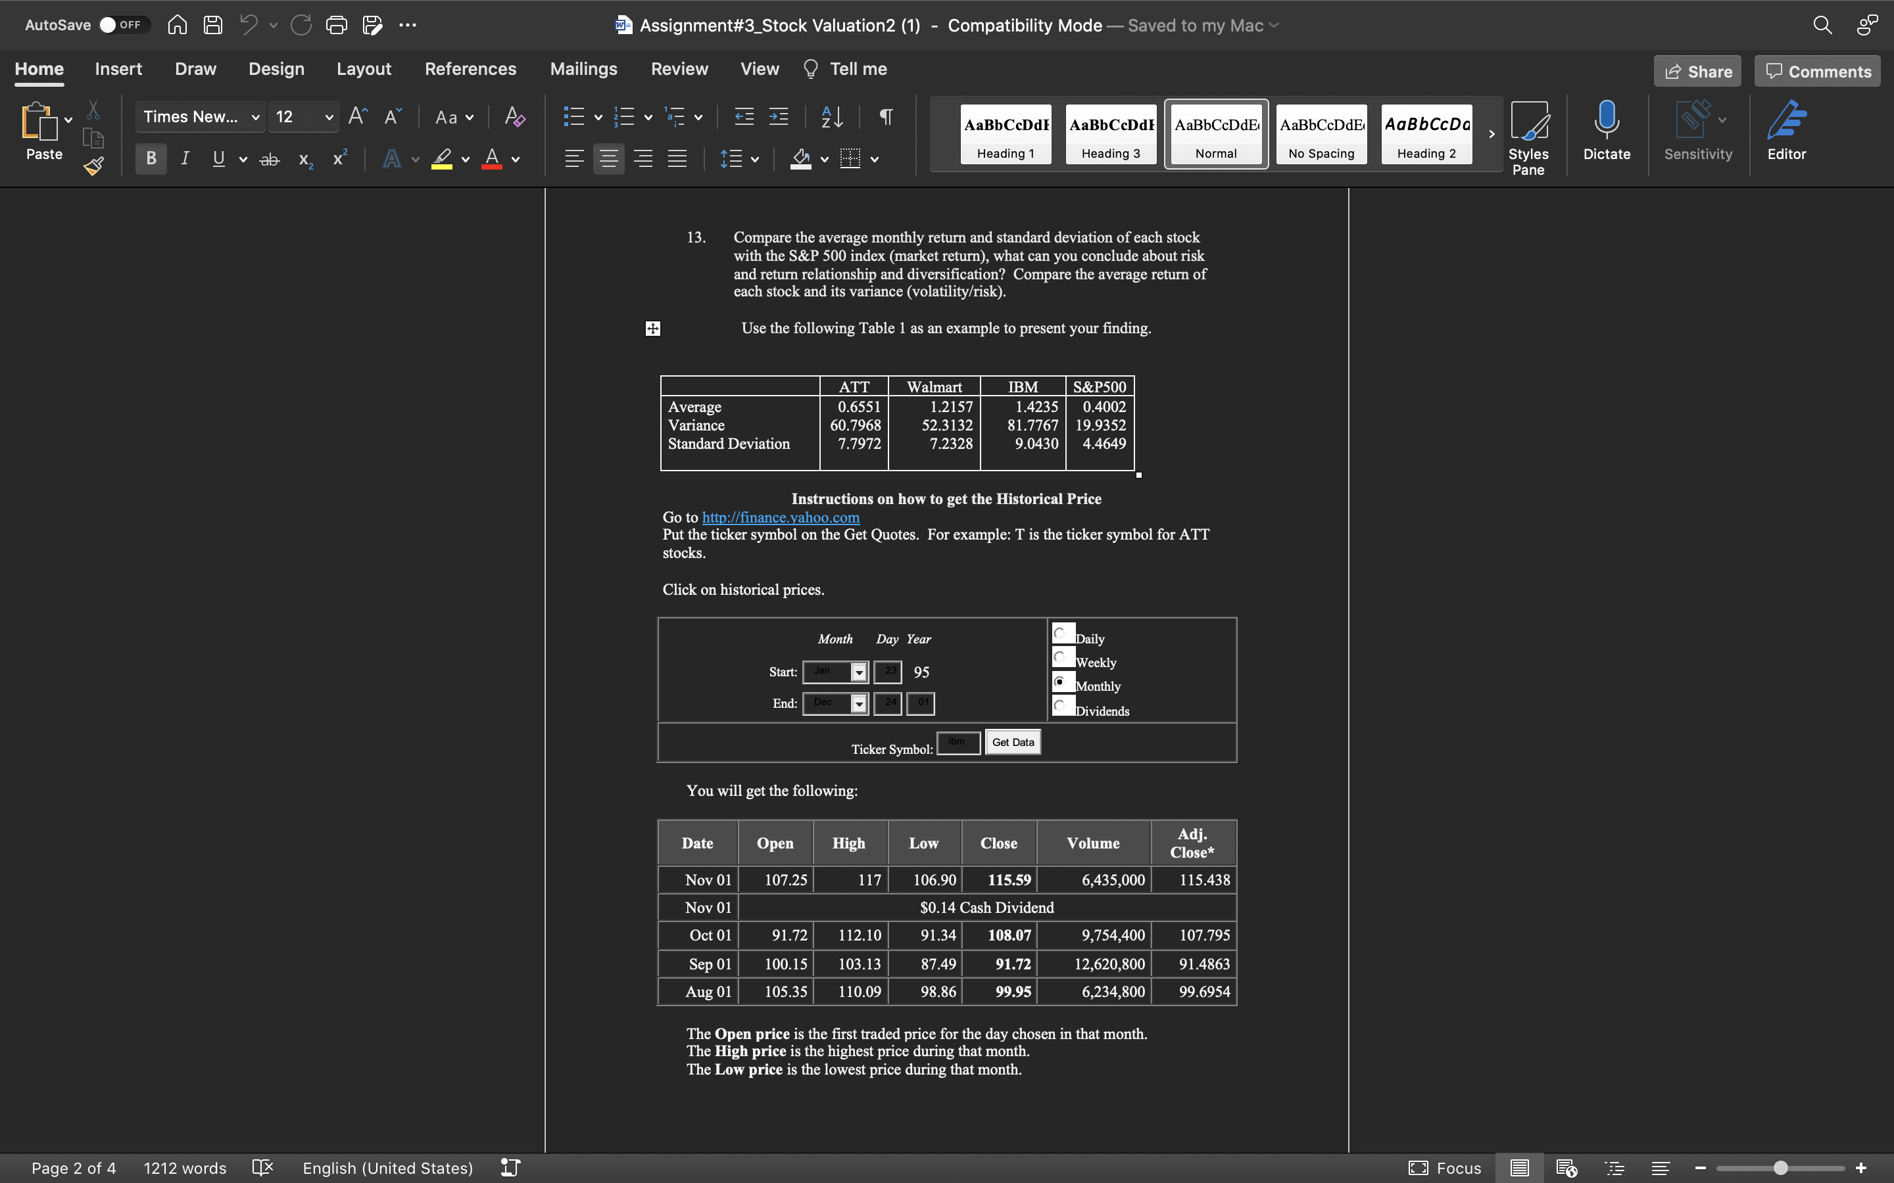Expand the font size dropdown

coord(329,118)
